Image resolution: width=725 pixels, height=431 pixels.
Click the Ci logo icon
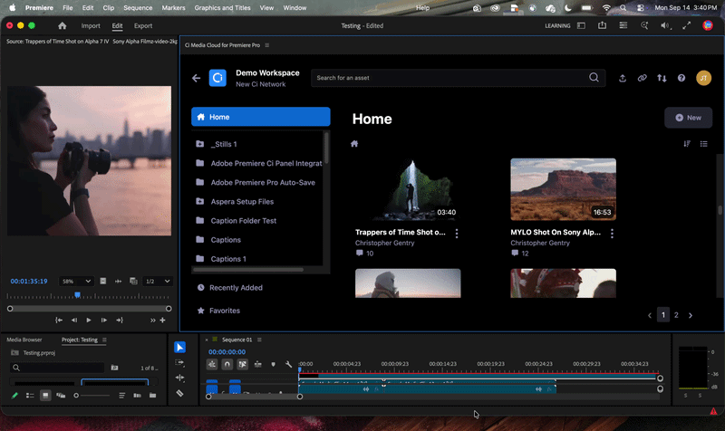(217, 78)
